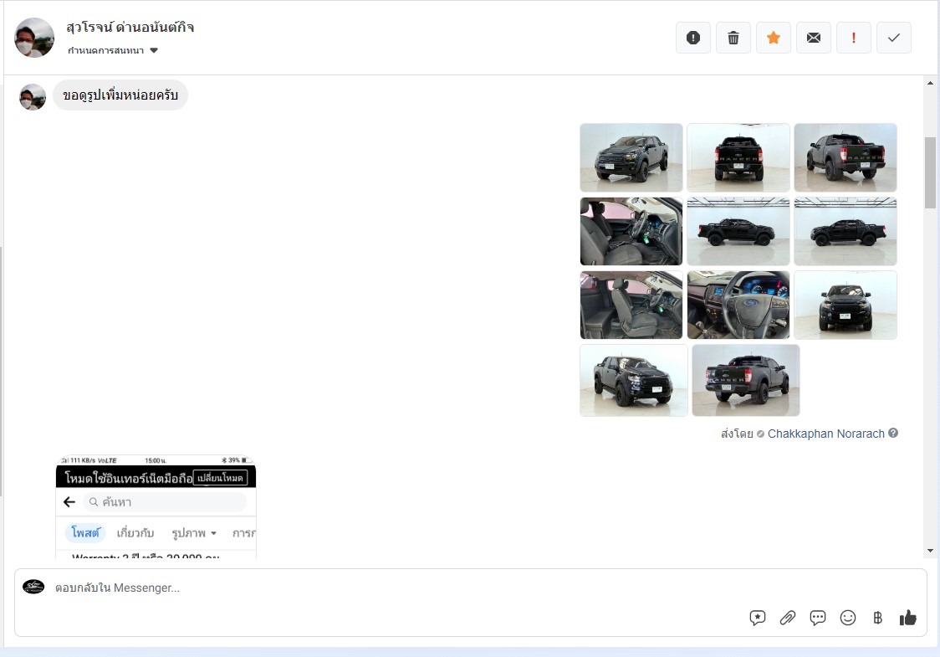Mark conversation done with checkmark
The image size is (940, 657).
(894, 38)
